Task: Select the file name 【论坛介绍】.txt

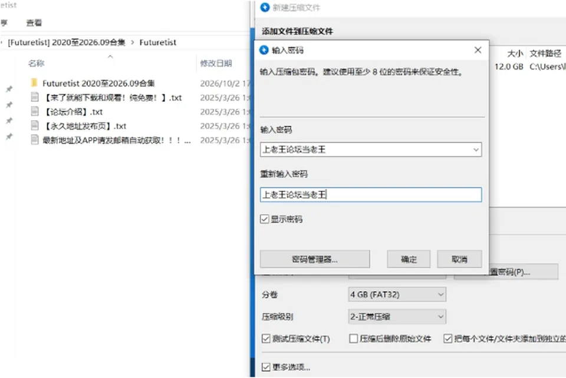Action: (73, 112)
